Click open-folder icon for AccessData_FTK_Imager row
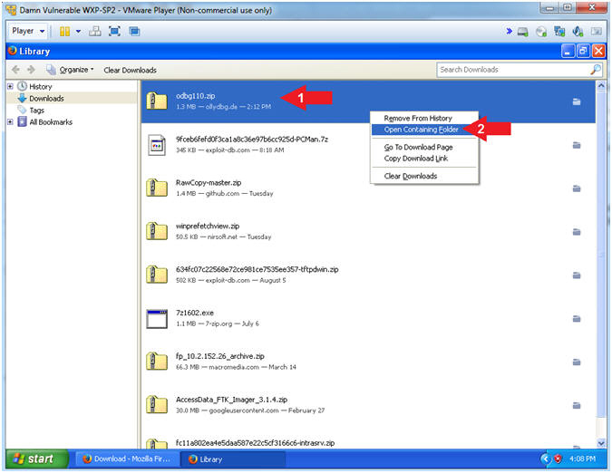Viewport: 612px width, 473px height. point(577,405)
